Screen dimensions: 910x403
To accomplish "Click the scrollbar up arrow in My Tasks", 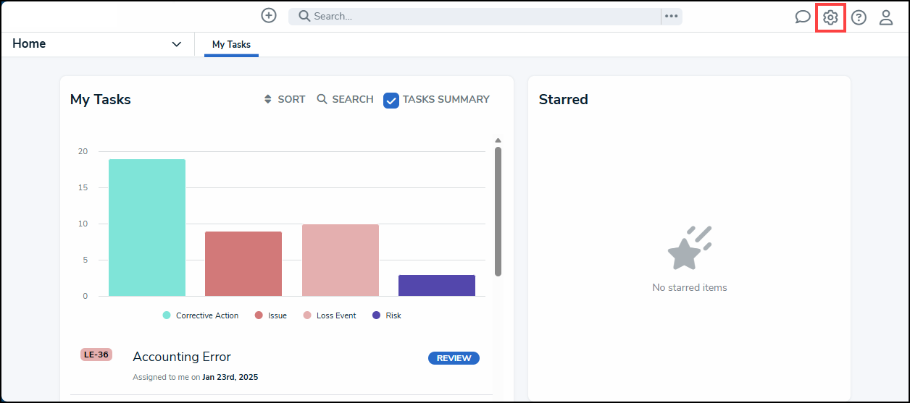I will point(498,140).
